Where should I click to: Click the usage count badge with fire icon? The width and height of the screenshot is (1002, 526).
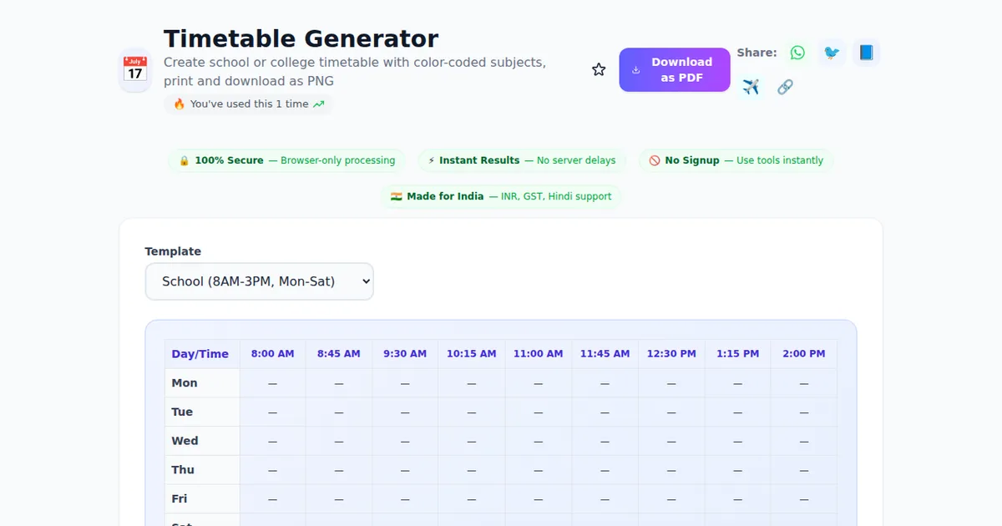pos(248,104)
